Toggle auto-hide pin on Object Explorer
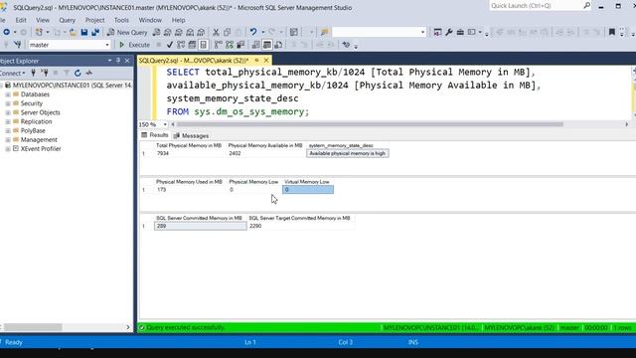This screenshot has width=636, height=358. click(x=118, y=61)
